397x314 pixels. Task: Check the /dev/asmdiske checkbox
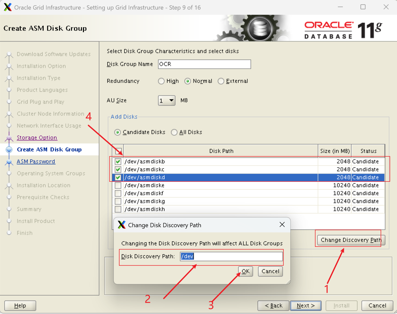(x=118, y=185)
